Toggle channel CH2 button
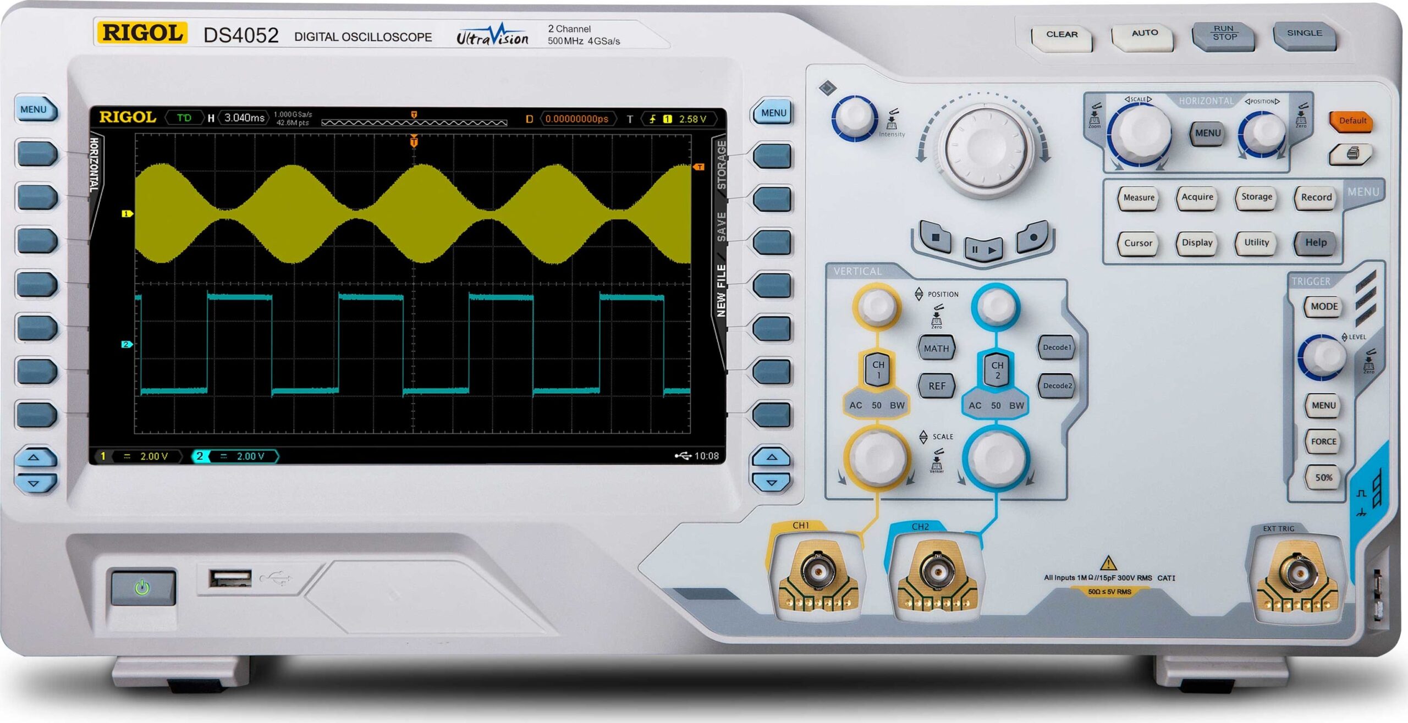 tap(997, 370)
